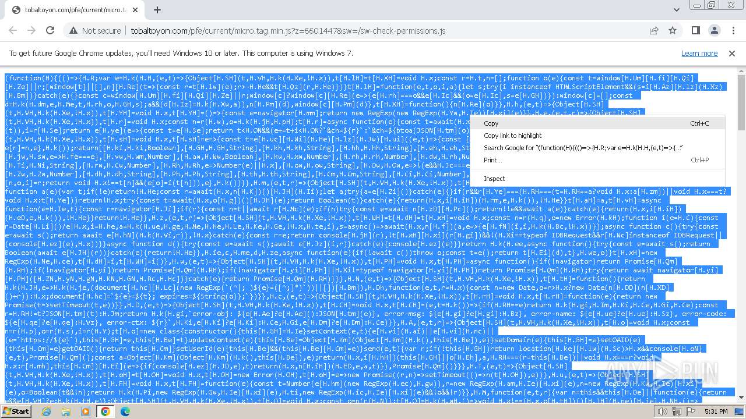Choose Copy from the context menu
Screen dimensions: 746x419
point(597,123)
